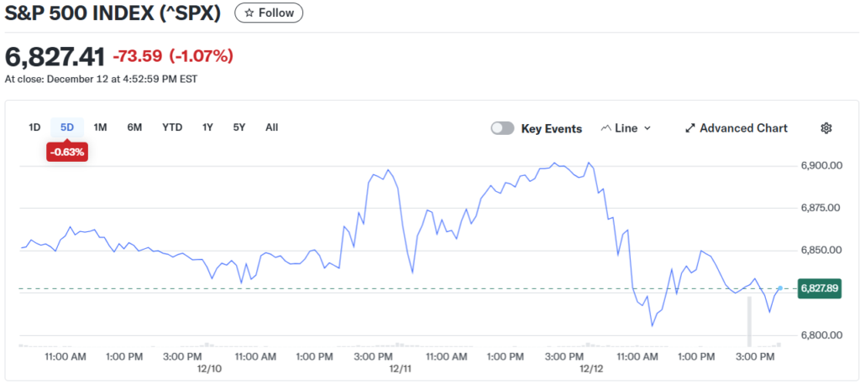Switch to the 1M range
The height and width of the screenshot is (383, 860).
[x=100, y=127]
